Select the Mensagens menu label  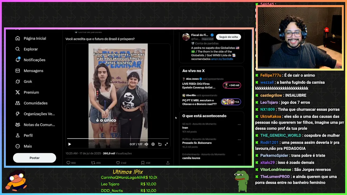tap(34, 71)
